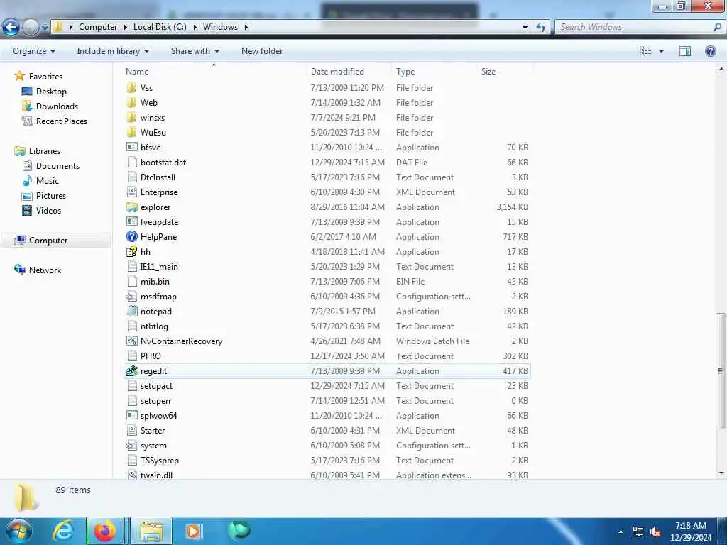This screenshot has width=727, height=545.
Task: Click the hh help application icon
Action: point(132,252)
